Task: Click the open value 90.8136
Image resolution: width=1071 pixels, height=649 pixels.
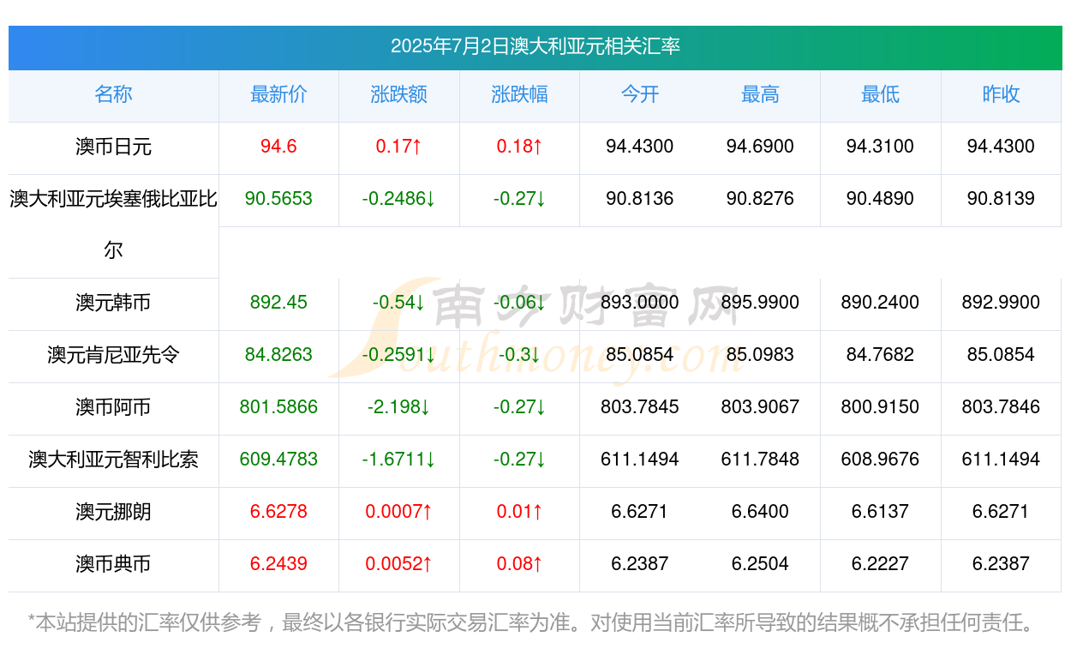Action: click(x=640, y=199)
